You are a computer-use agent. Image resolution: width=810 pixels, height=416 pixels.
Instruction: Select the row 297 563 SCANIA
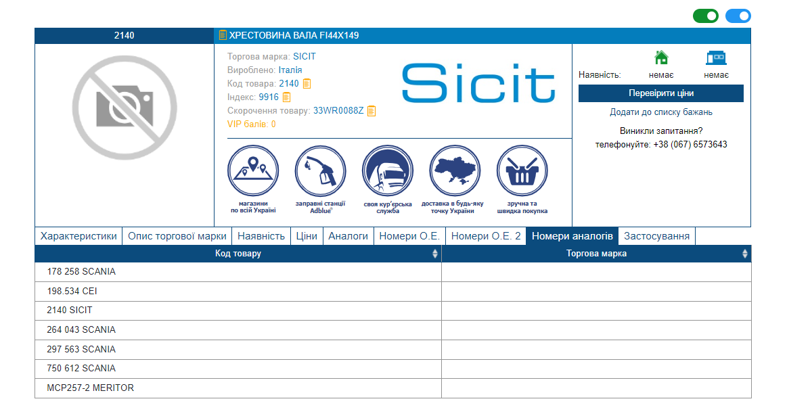[393, 350]
